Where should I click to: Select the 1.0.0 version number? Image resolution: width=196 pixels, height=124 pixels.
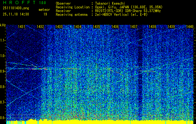42,3
